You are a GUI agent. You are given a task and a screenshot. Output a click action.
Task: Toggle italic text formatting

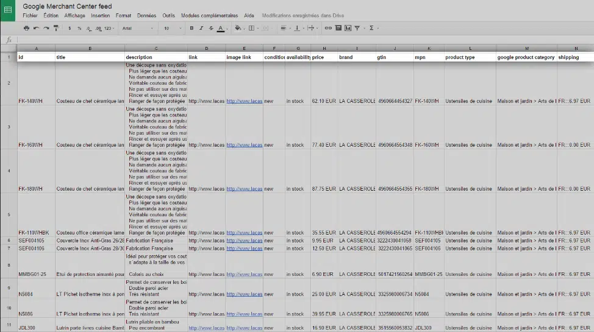[x=201, y=28]
